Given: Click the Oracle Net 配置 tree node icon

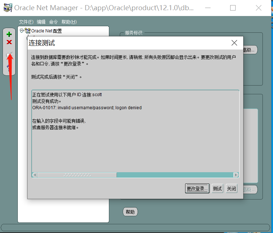Looking at the screenshot, I should pos(28,31).
